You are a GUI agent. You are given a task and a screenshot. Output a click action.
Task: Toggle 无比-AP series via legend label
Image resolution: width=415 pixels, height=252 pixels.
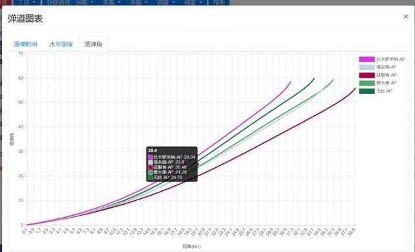(384, 91)
